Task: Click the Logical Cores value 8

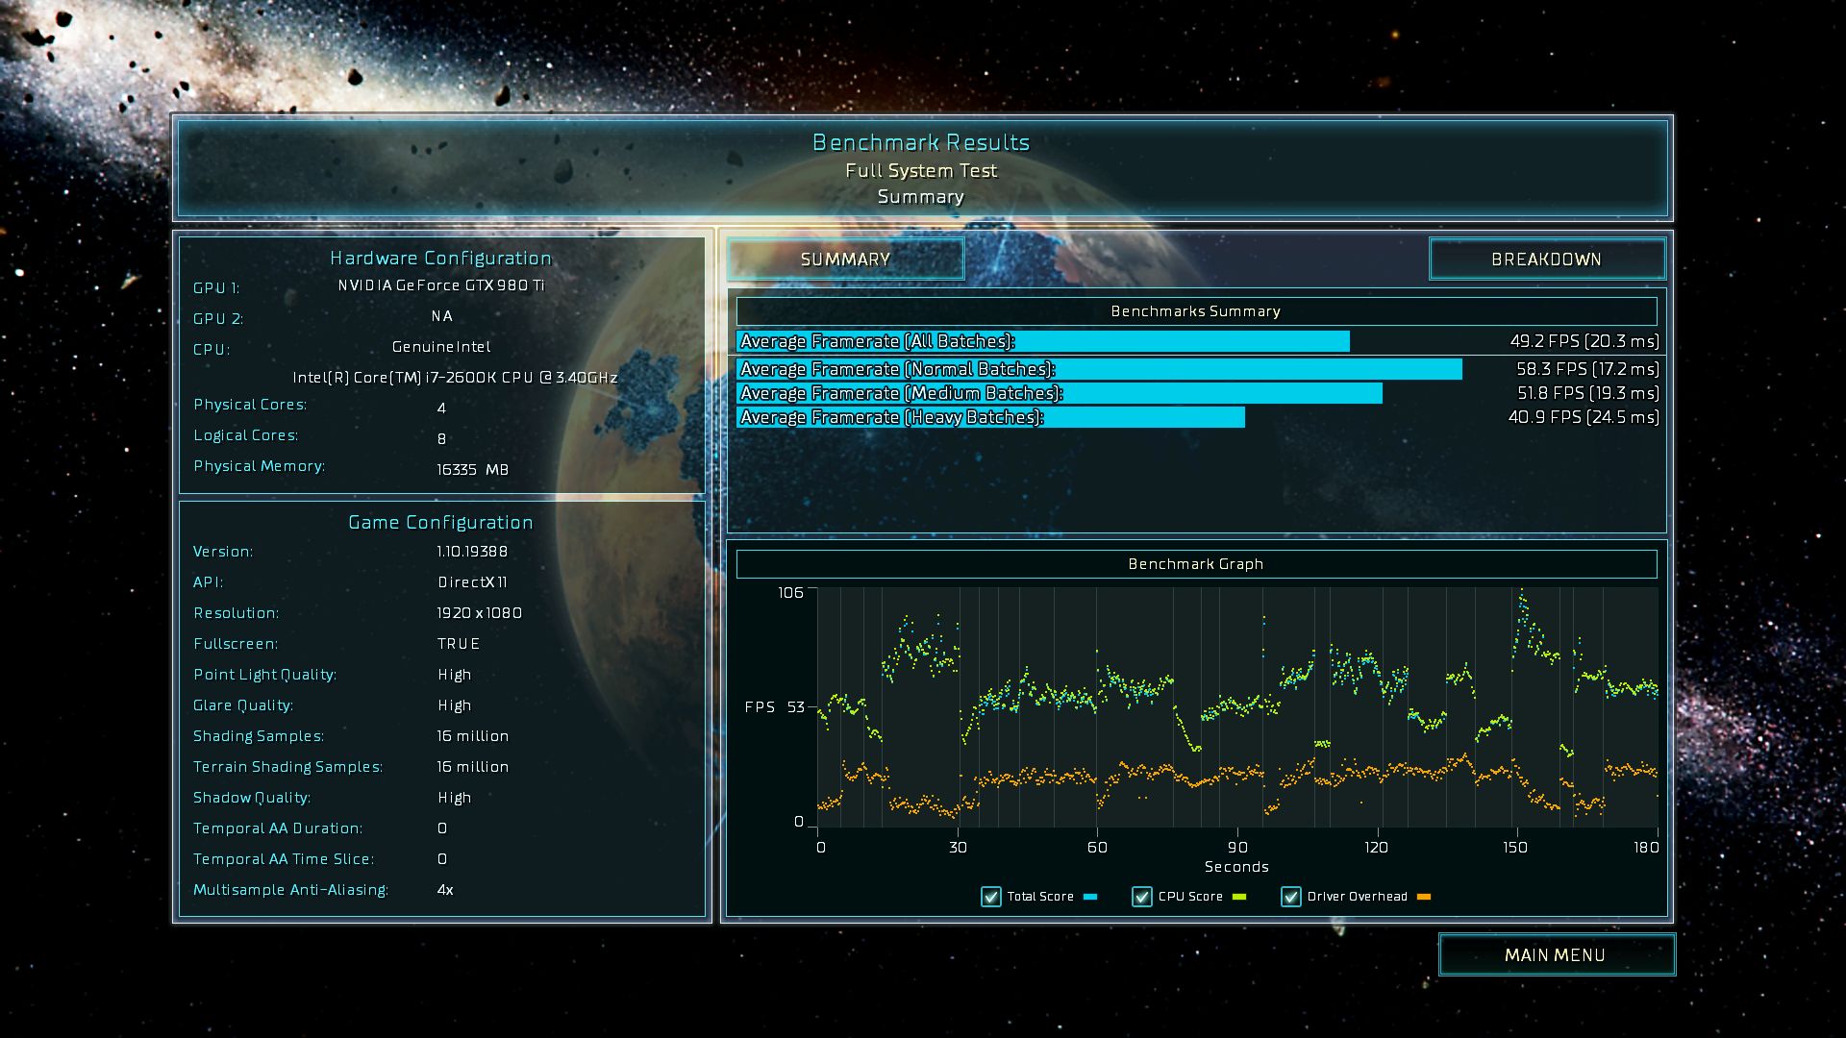Action: (x=441, y=439)
